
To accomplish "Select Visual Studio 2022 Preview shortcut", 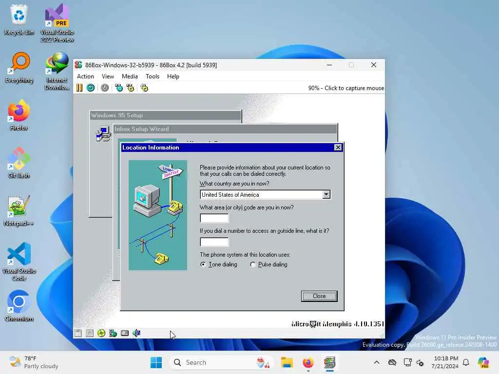I will coord(57,23).
